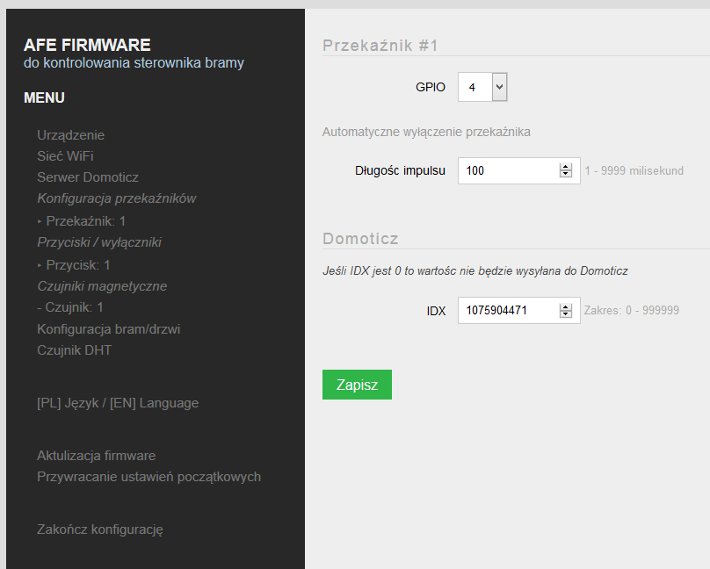Click 'Zakres: 0 - 999999' hint text
The height and width of the screenshot is (569, 710).
click(x=632, y=310)
